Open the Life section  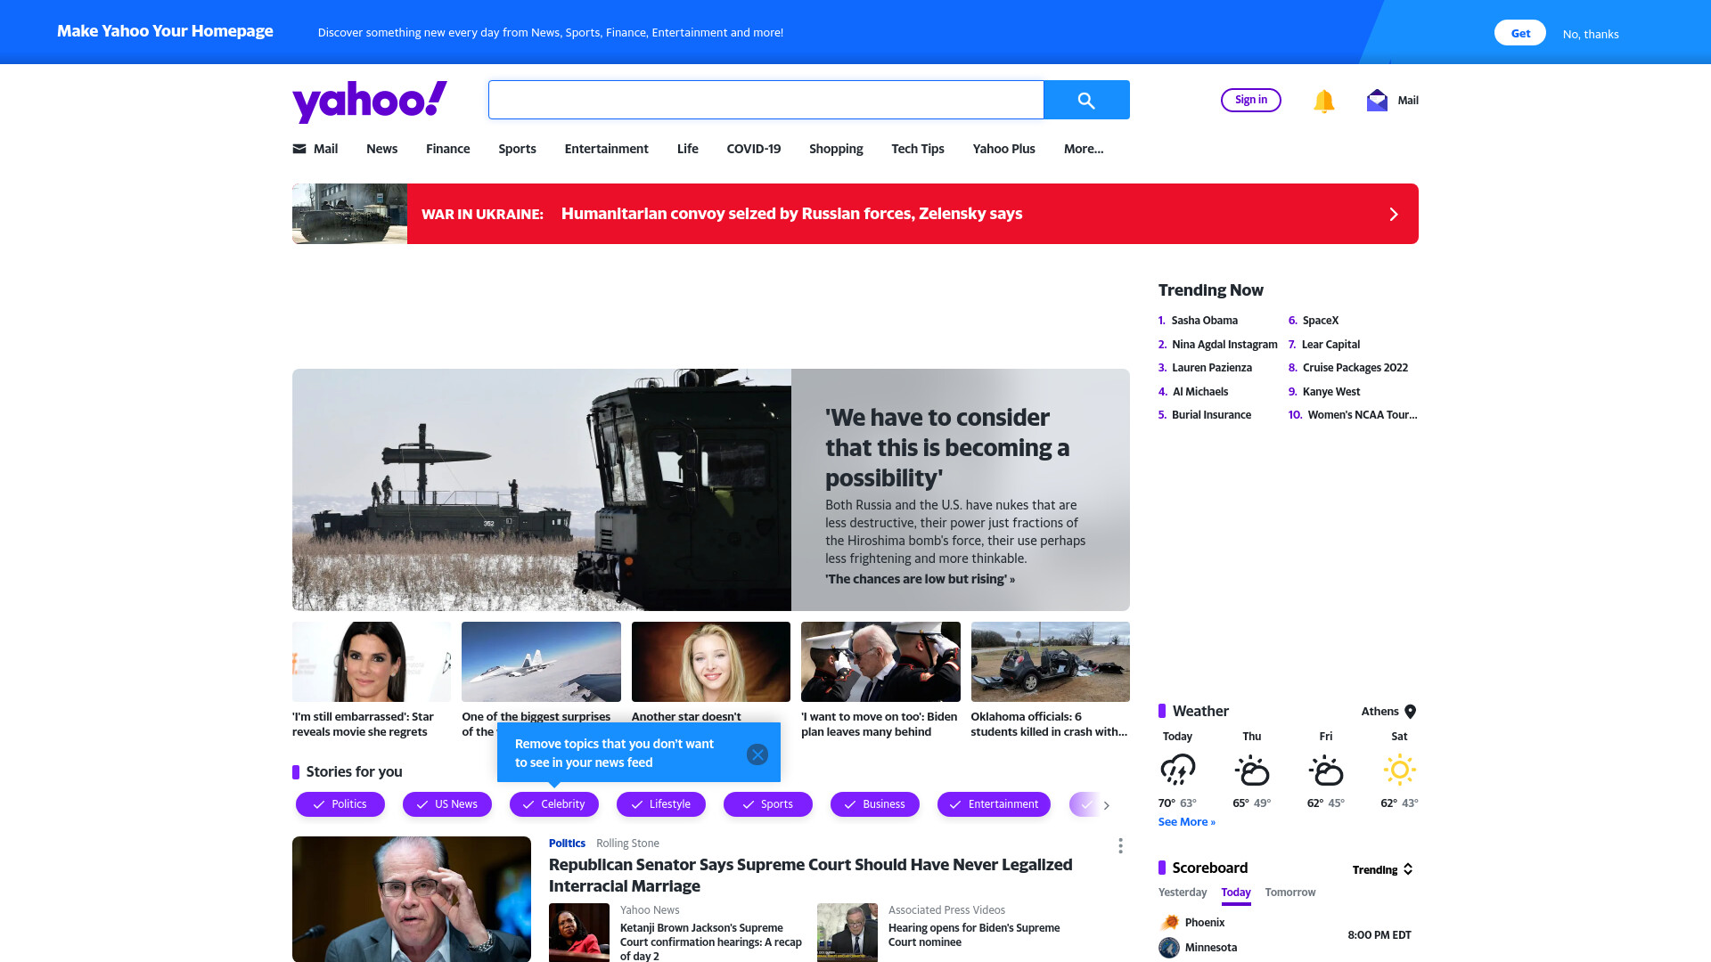[687, 149]
